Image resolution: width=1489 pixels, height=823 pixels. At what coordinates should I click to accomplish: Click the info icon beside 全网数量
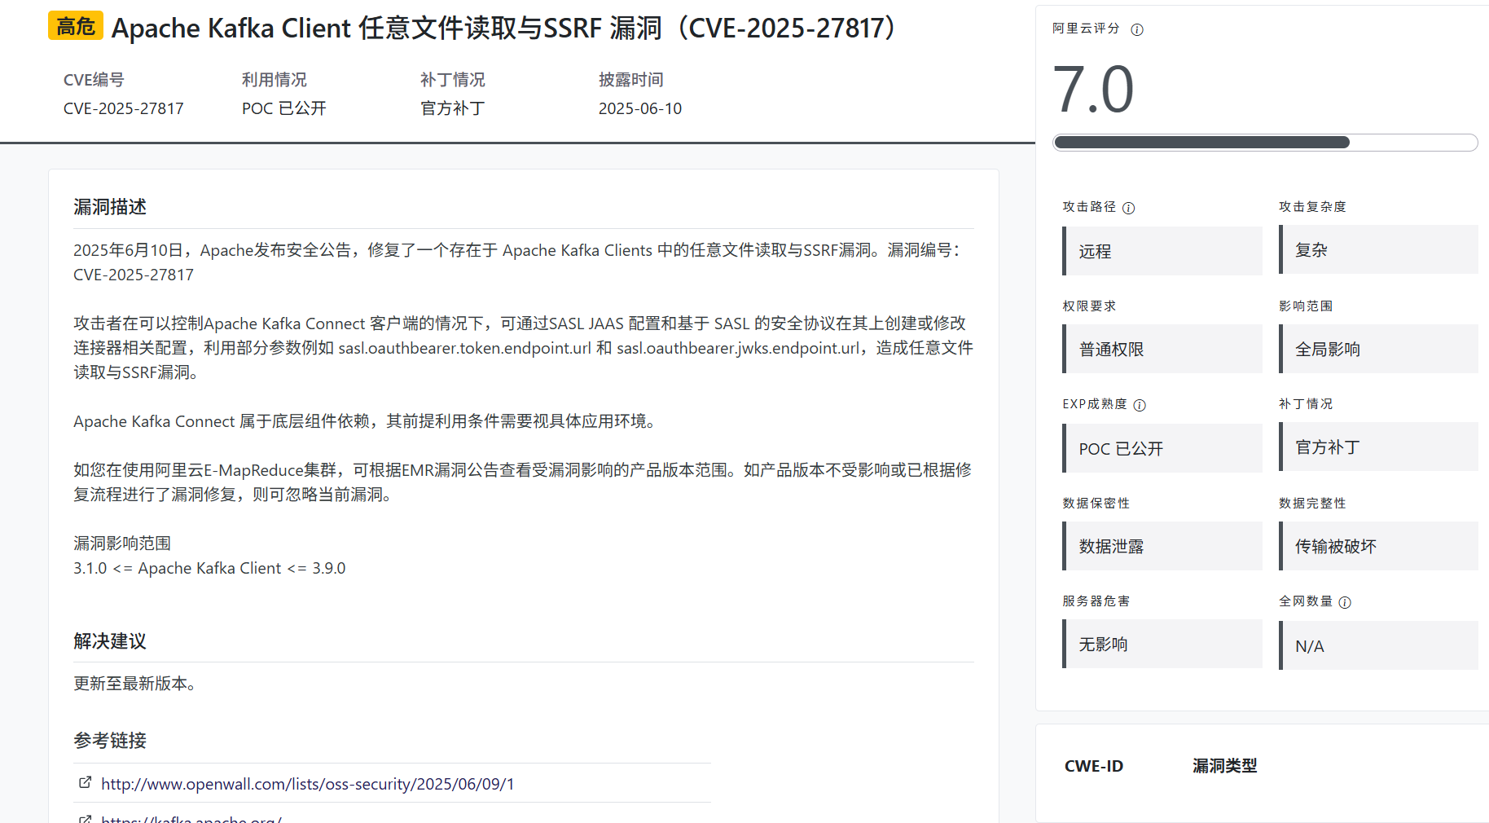1345,602
